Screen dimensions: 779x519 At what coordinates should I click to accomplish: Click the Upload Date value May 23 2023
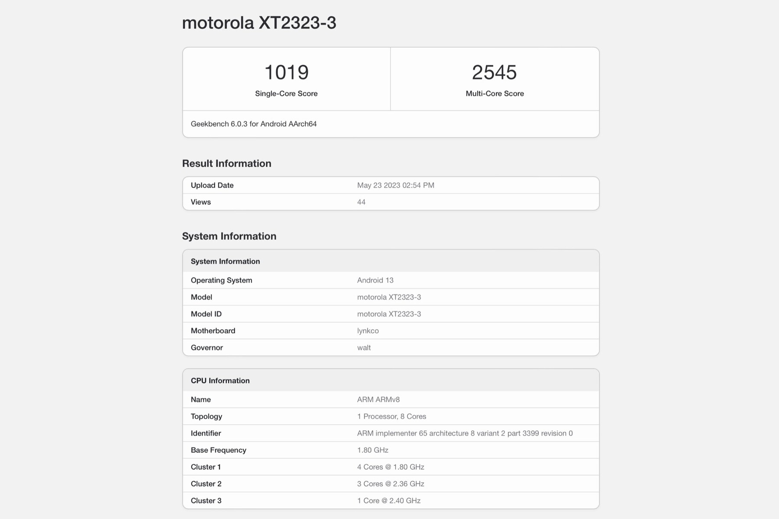click(395, 185)
